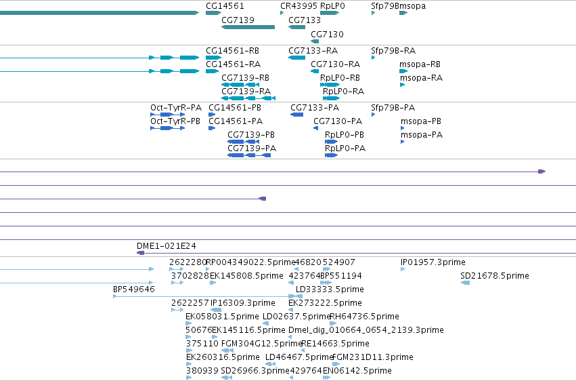Open the CG7133 gene label

(305, 20)
